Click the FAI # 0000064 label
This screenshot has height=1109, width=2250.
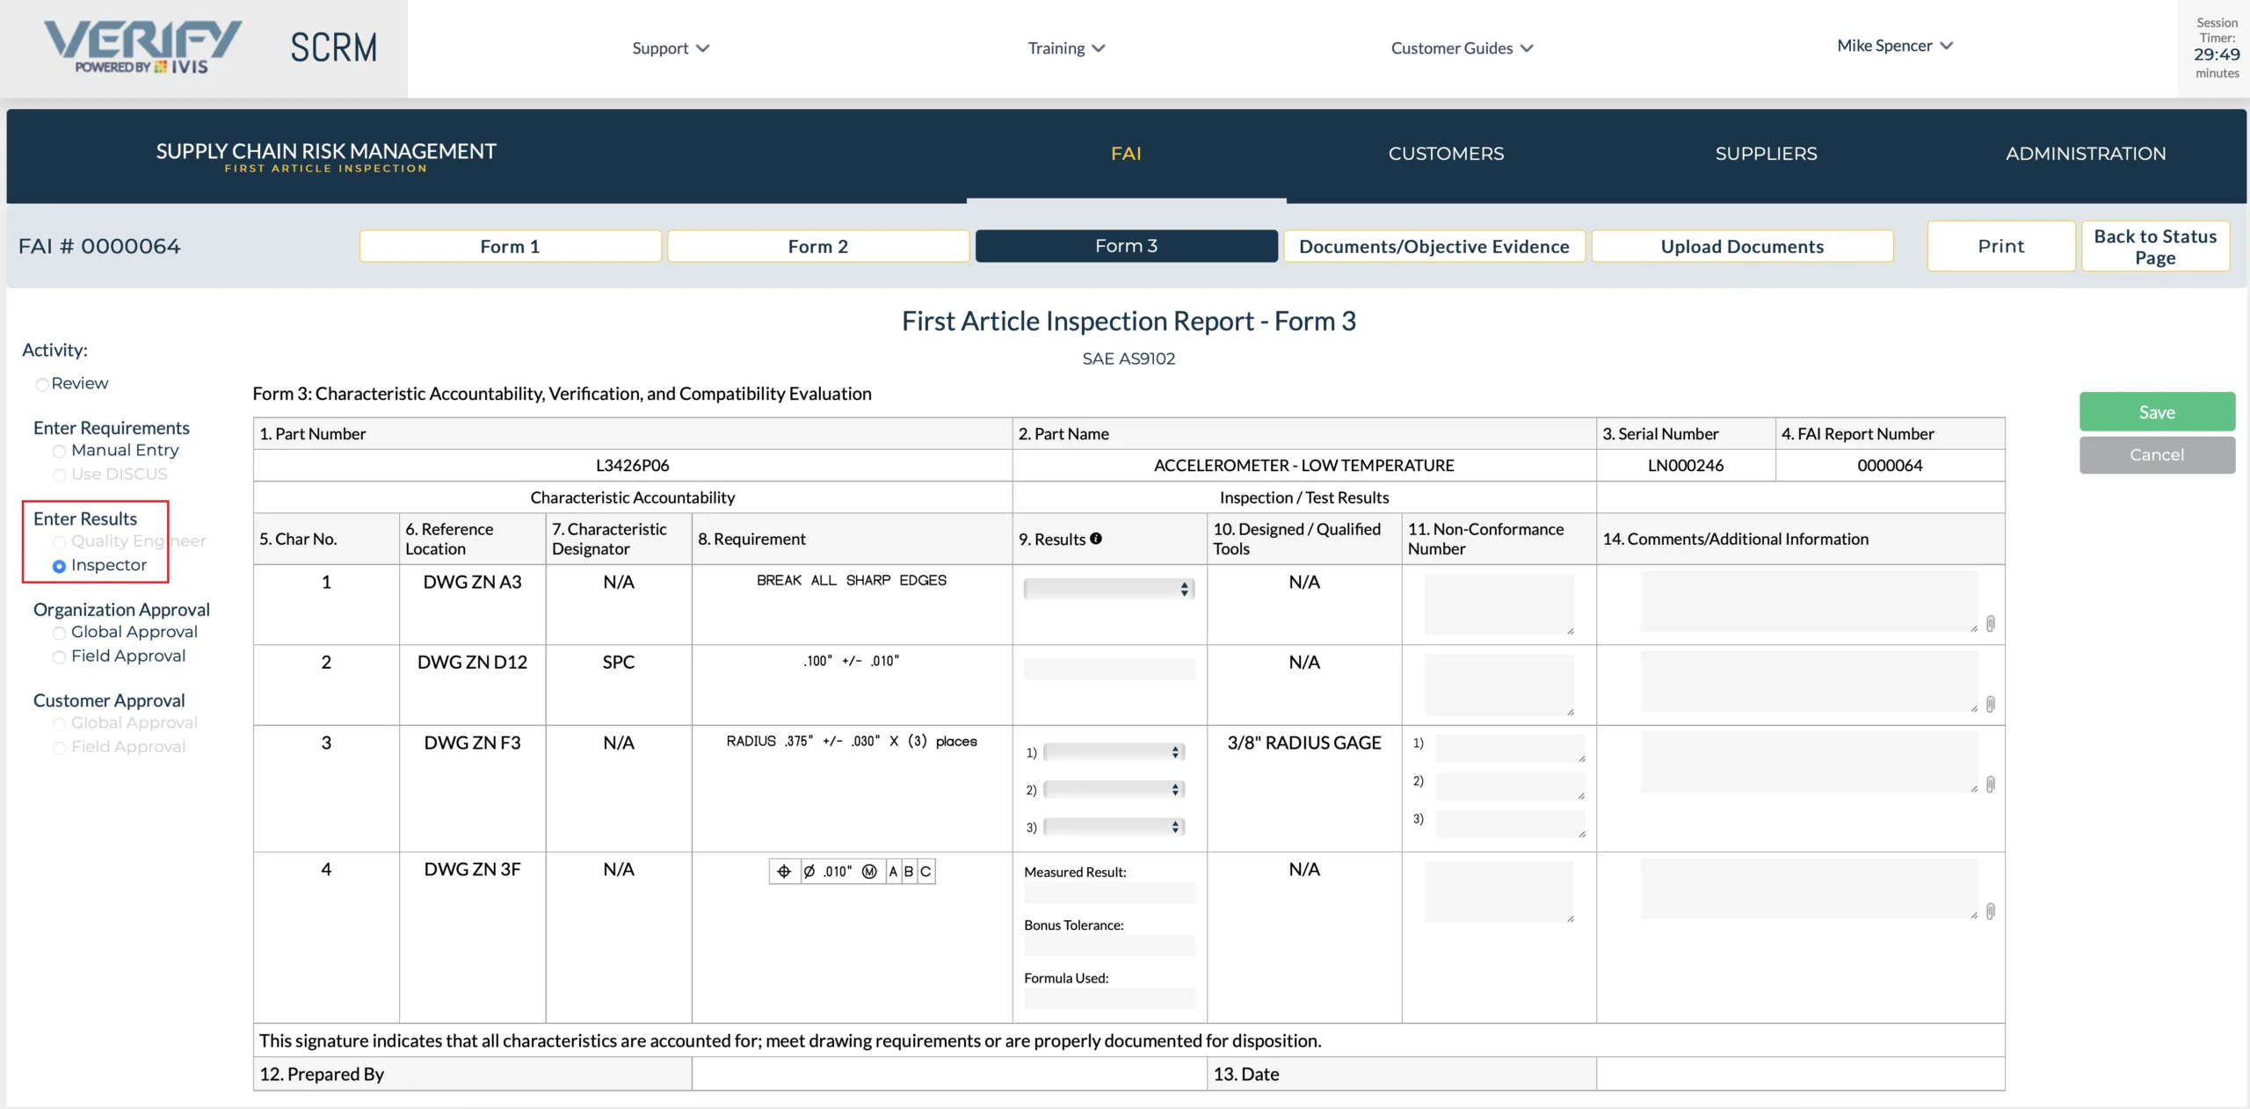click(99, 246)
